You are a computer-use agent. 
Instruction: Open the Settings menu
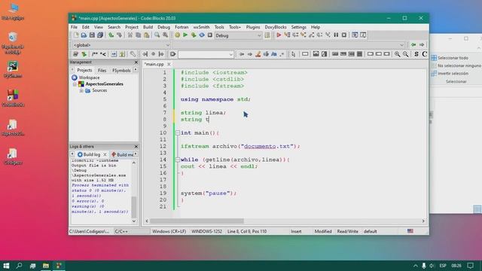pyautogui.click(x=298, y=27)
